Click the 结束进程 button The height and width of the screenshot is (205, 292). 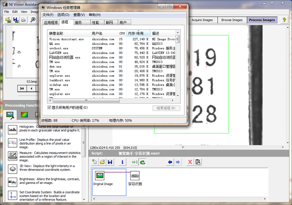click(167, 108)
